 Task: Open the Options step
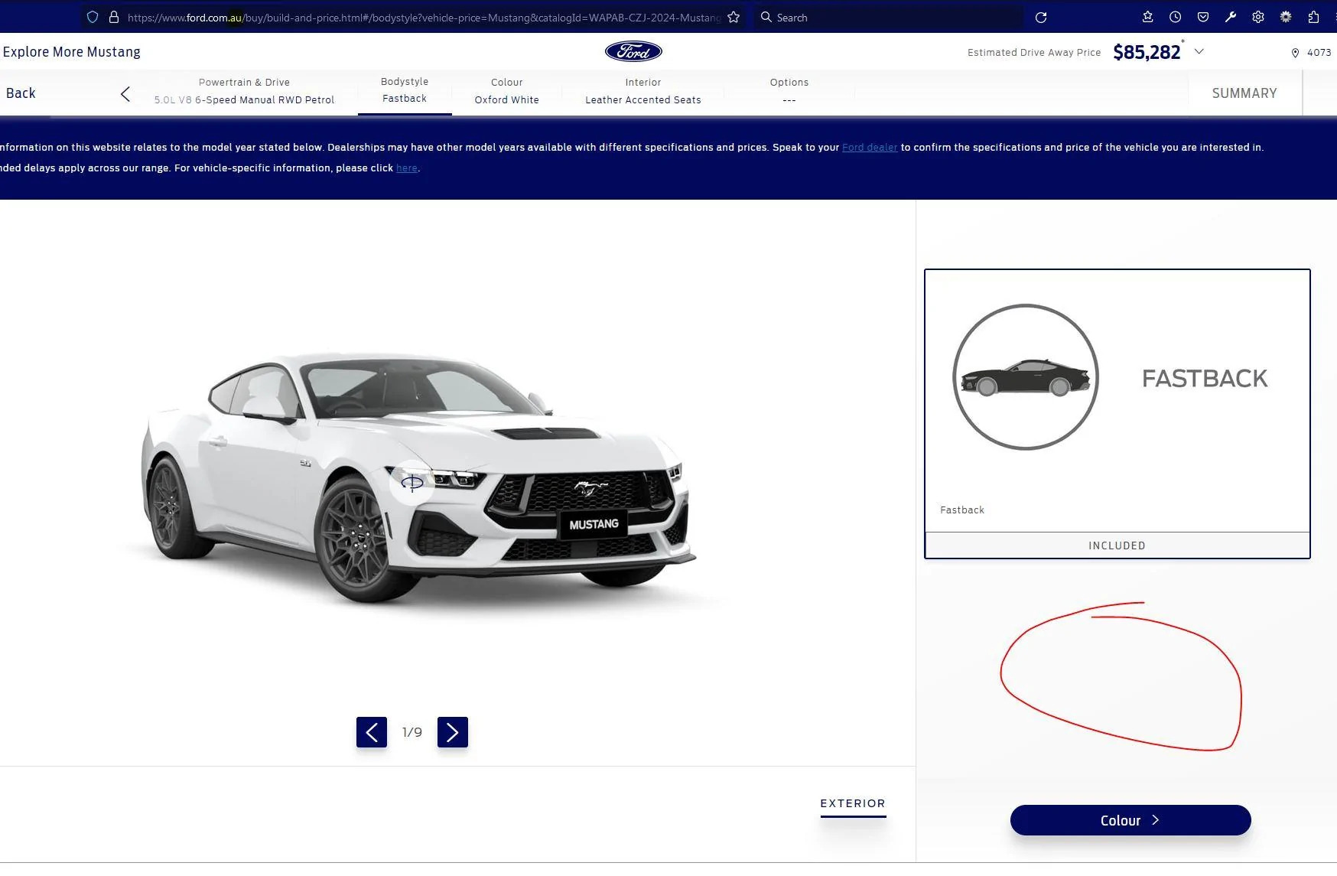click(789, 91)
